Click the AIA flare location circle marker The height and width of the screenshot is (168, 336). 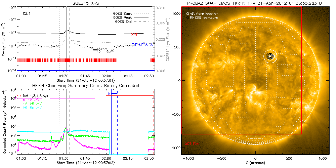[x=187, y=13]
